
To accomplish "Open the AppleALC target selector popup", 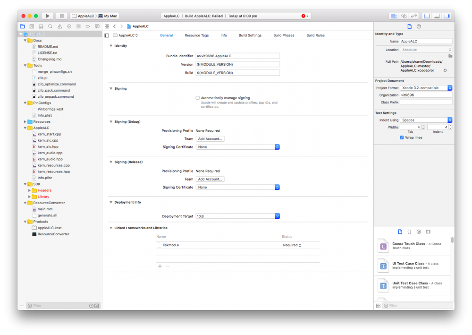I will 126,35.
